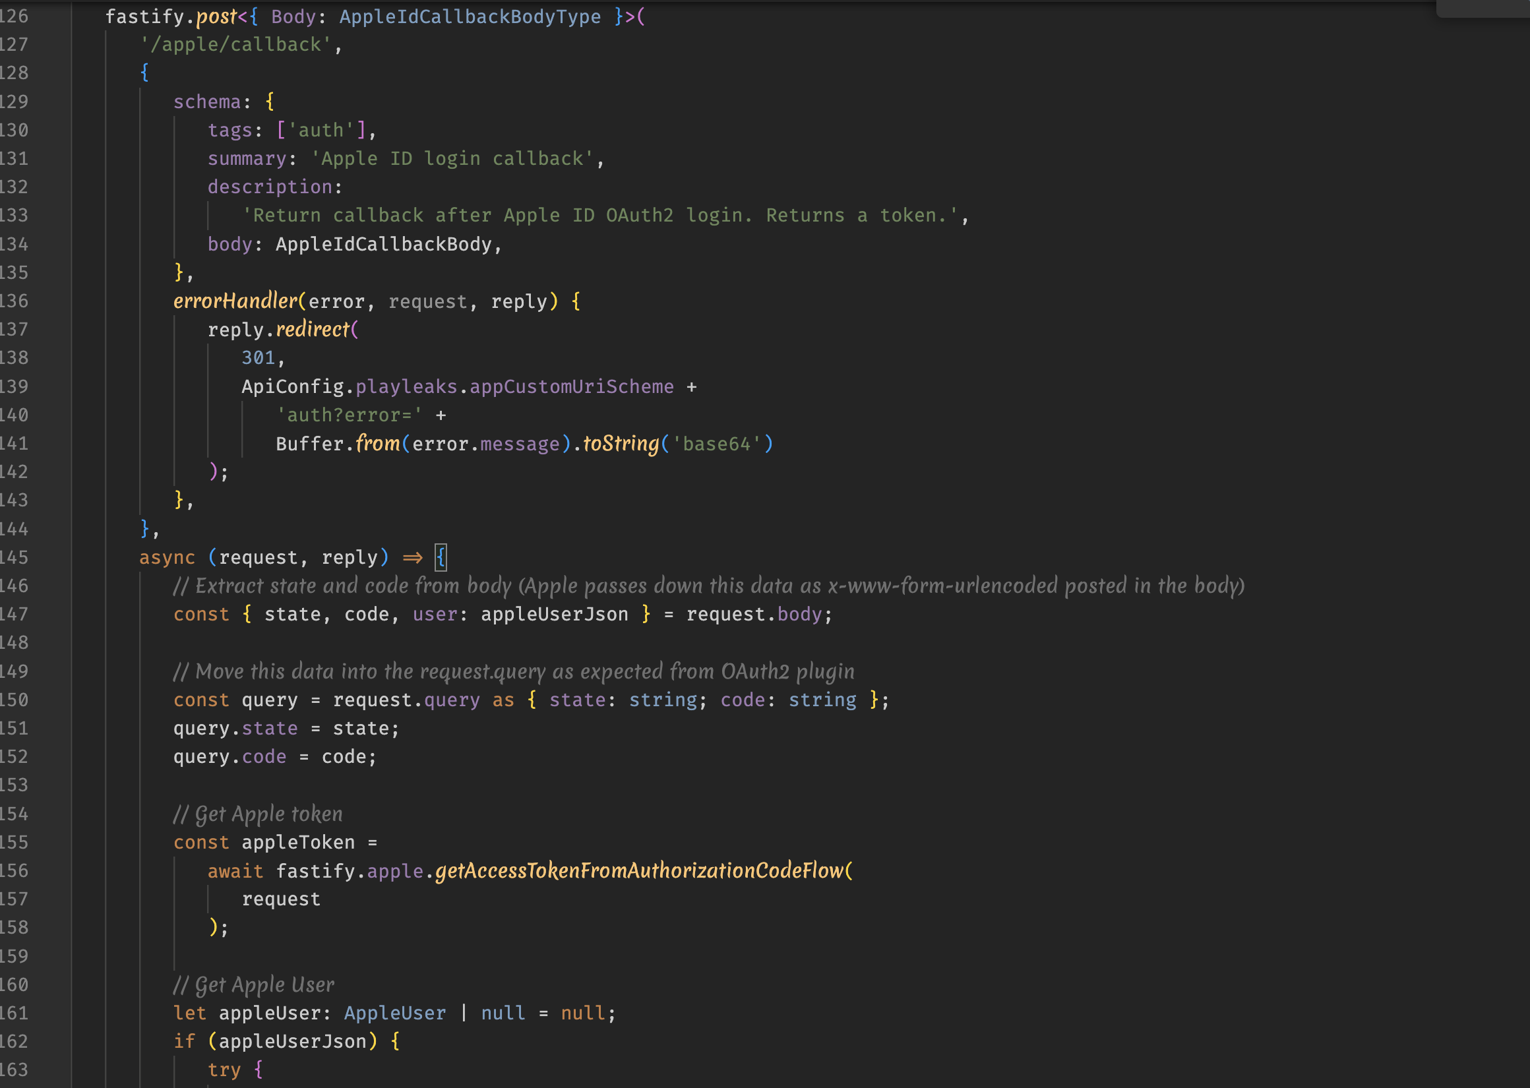Click the highlighted opening brace after arrow
This screenshot has width=1530, height=1088.
440,557
